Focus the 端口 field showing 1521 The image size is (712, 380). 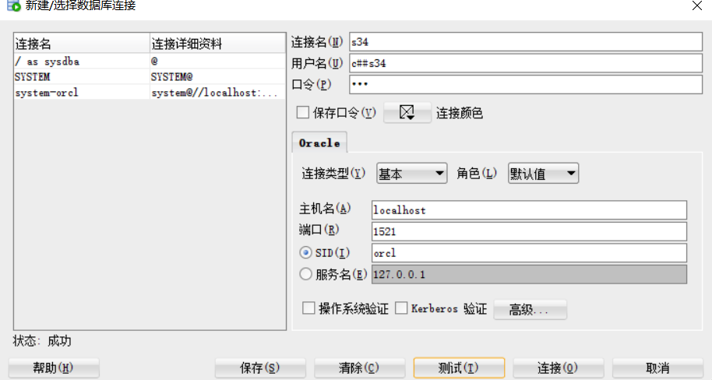529,231
